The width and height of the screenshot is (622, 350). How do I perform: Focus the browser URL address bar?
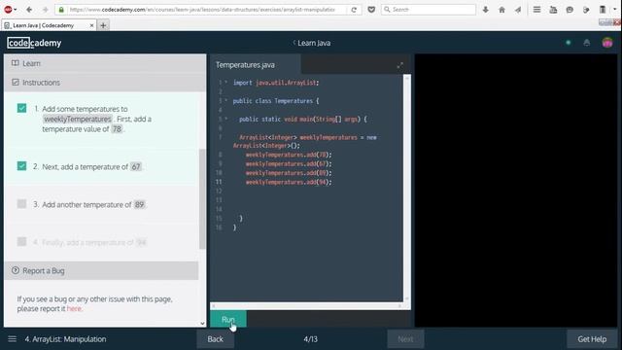pyautogui.click(x=202, y=10)
